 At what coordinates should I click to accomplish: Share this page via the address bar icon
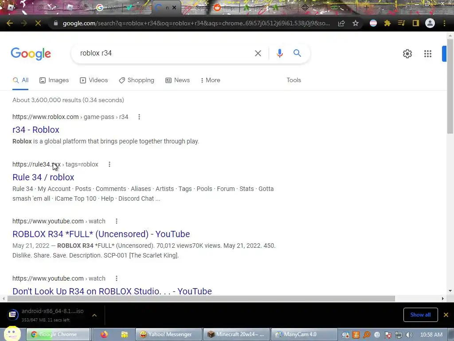pyautogui.click(x=341, y=23)
